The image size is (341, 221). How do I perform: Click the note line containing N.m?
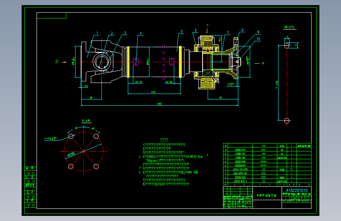173,157
